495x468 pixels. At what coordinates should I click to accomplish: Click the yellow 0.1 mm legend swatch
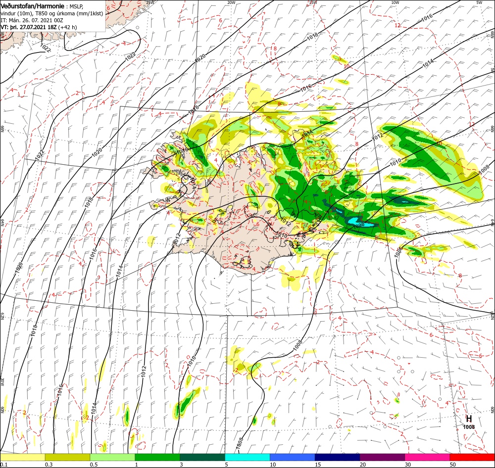pyautogui.click(x=22, y=457)
